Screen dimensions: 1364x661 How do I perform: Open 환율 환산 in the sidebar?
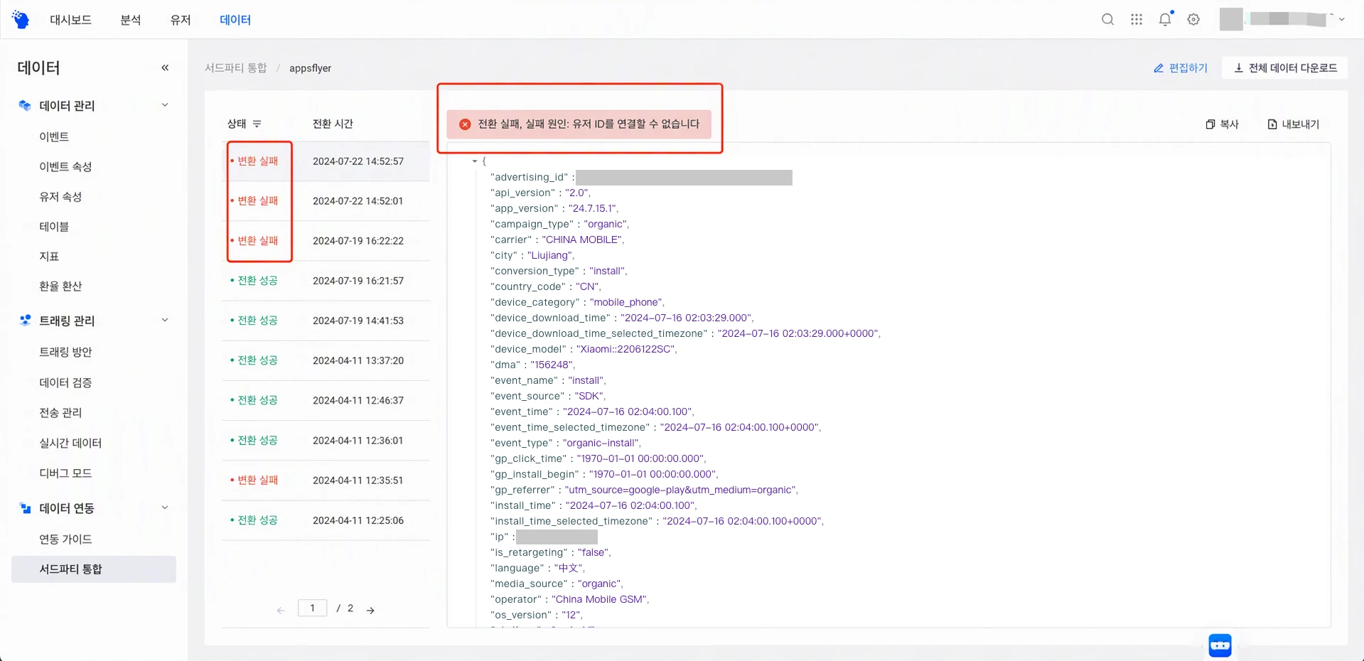[x=60, y=286]
